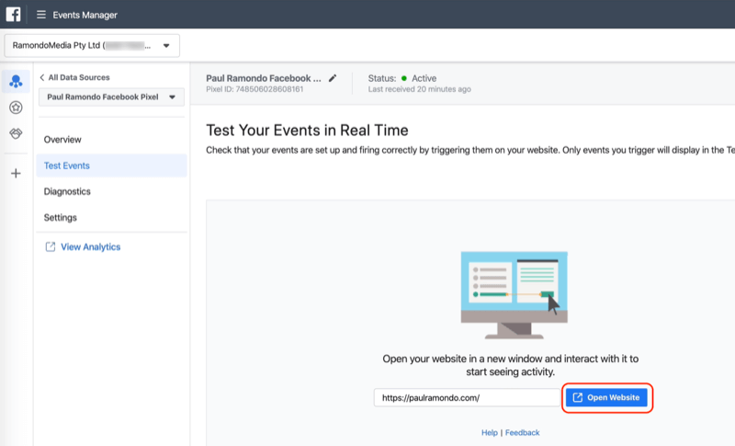Click the Facebook logo icon

(13, 14)
